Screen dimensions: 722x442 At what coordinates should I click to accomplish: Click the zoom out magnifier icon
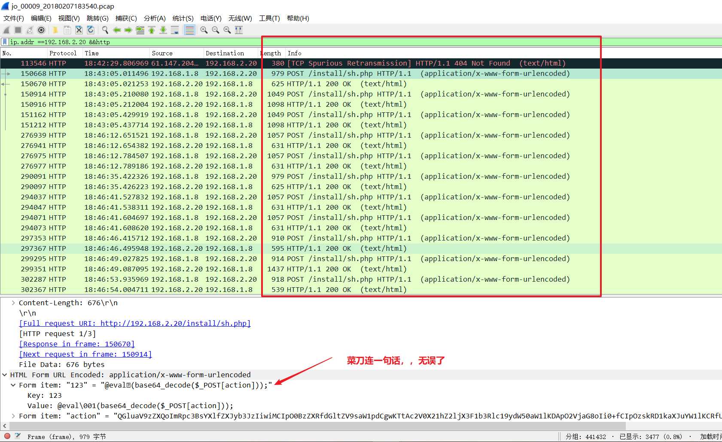point(216,30)
